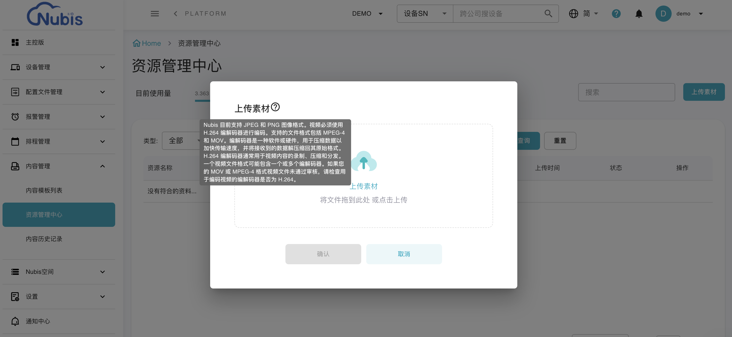Click the search magnifier icon

(x=548, y=14)
